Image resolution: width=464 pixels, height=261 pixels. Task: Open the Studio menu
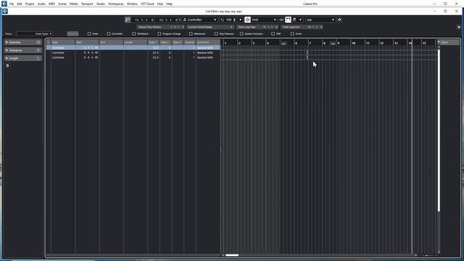pos(101,4)
